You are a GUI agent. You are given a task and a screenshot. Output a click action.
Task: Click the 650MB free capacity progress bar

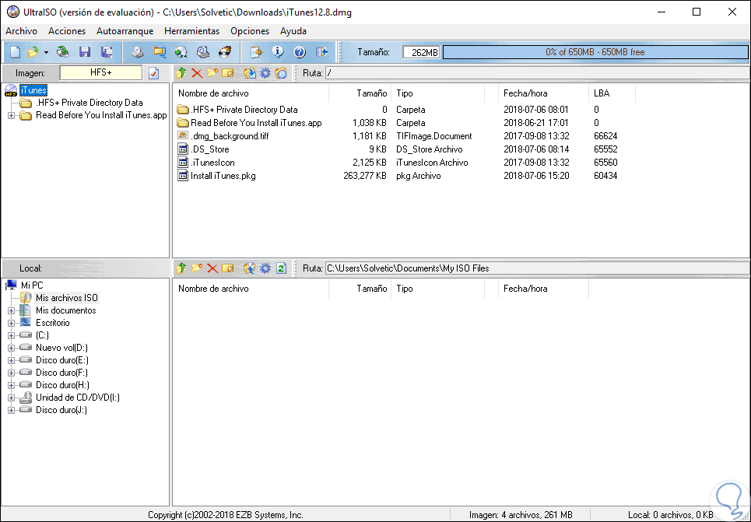[x=595, y=51]
